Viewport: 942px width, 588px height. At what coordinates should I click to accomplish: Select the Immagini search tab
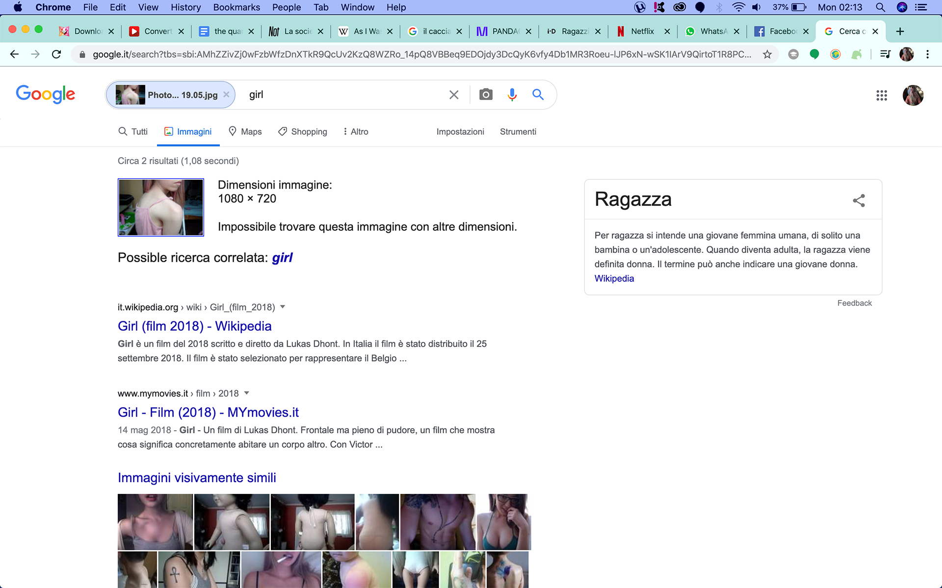(188, 131)
